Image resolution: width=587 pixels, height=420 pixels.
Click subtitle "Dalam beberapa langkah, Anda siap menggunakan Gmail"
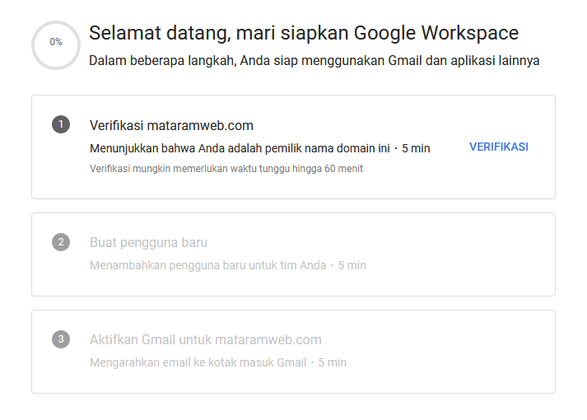click(256, 61)
